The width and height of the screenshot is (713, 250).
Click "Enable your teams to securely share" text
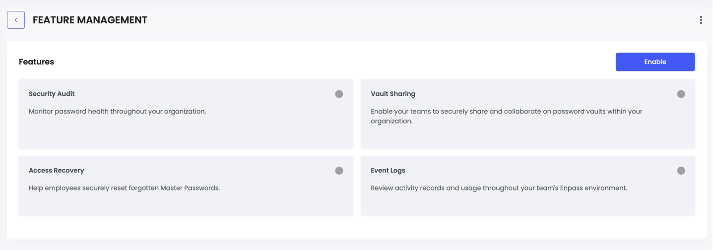click(x=506, y=116)
